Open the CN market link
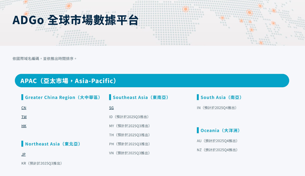 (24, 108)
